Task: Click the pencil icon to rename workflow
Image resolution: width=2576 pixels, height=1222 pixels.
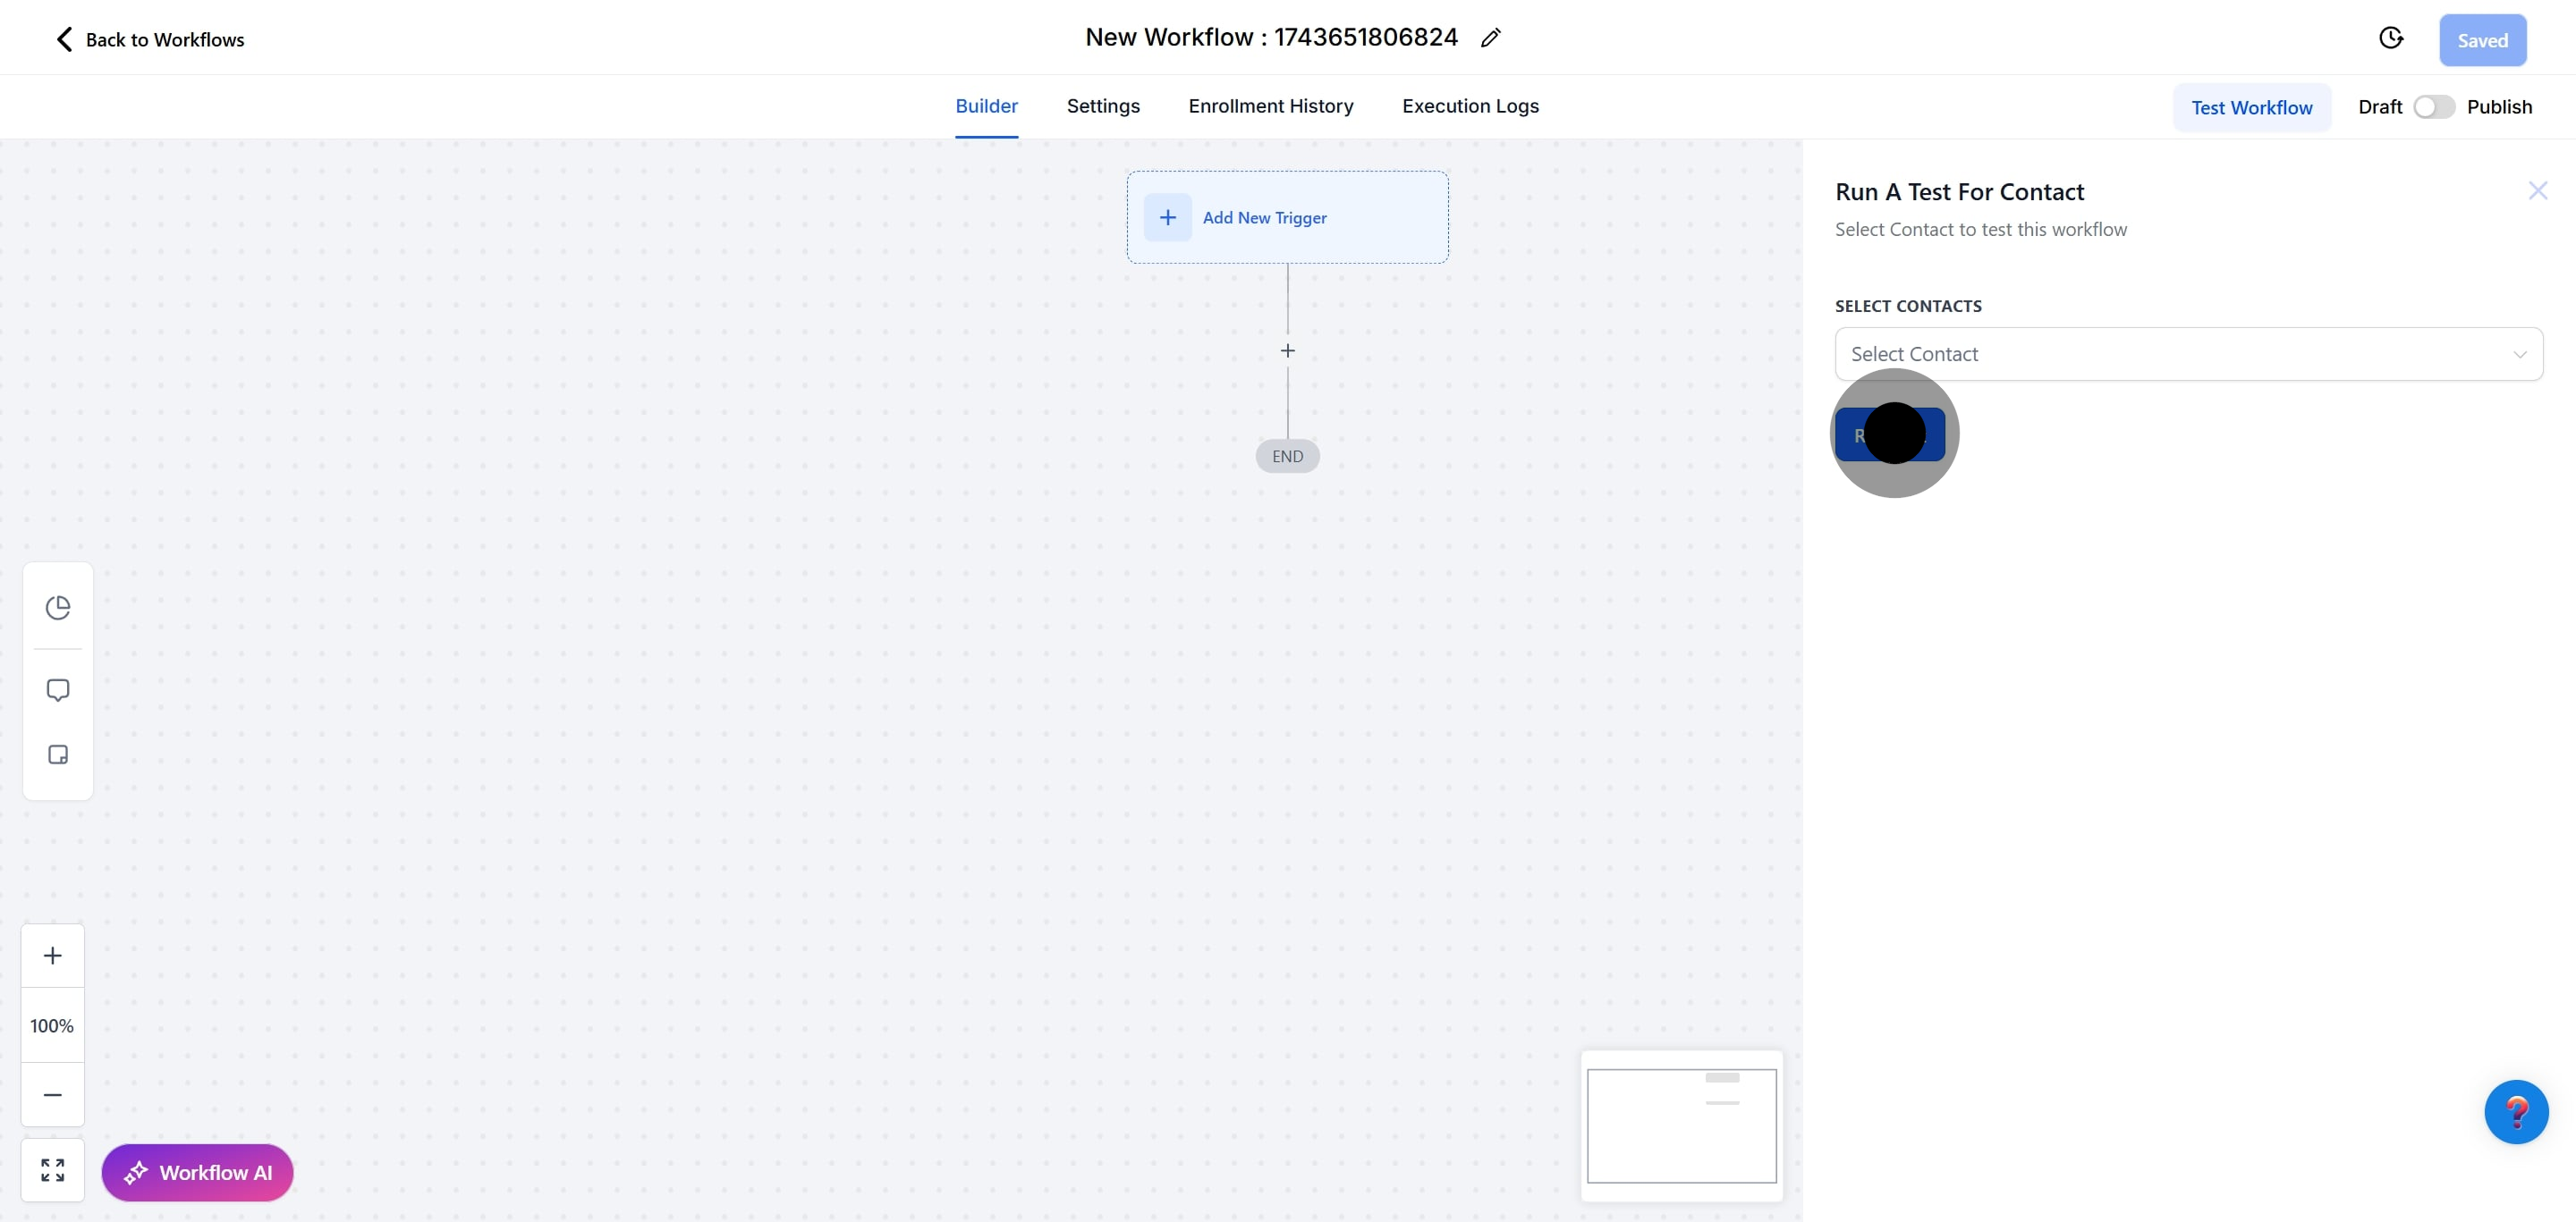Action: click(1490, 38)
